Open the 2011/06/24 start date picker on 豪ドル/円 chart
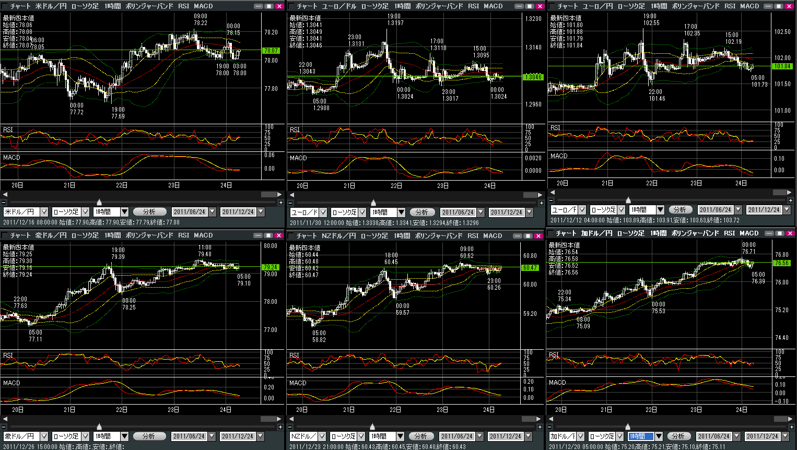The width and height of the screenshot is (797, 450). click(x=212, y=436)
